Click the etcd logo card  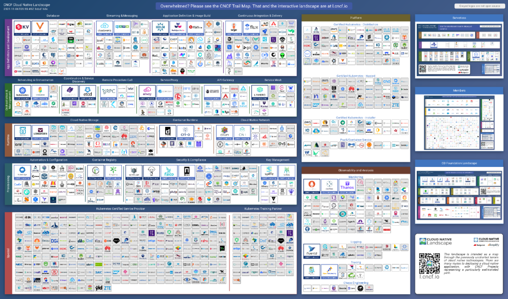click(88, 93)
